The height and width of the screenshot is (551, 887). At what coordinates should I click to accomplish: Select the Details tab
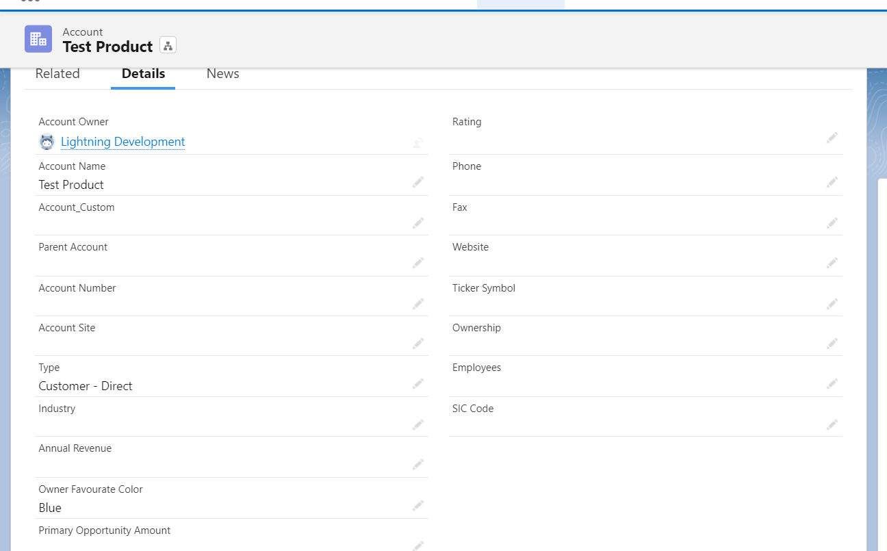tap(143, 74)
